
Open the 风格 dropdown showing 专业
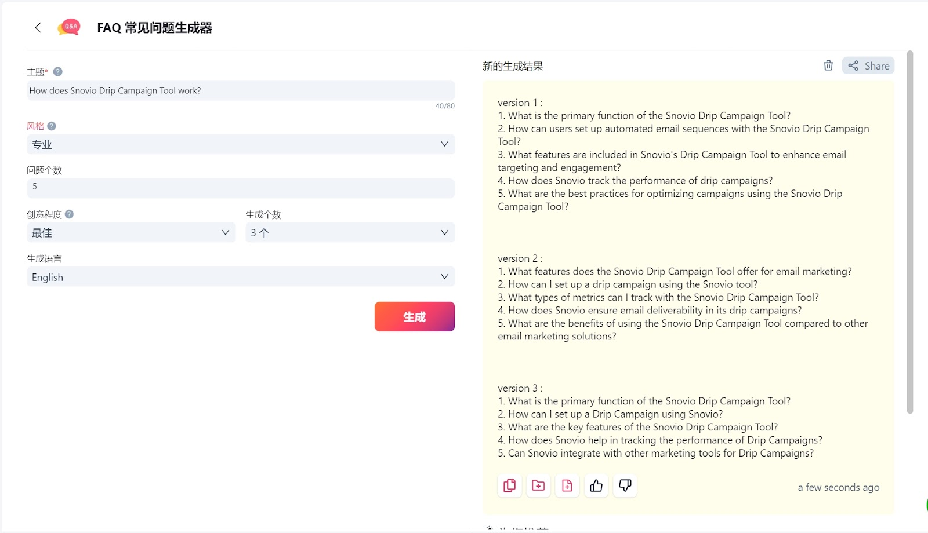click(x=241, y=144)
